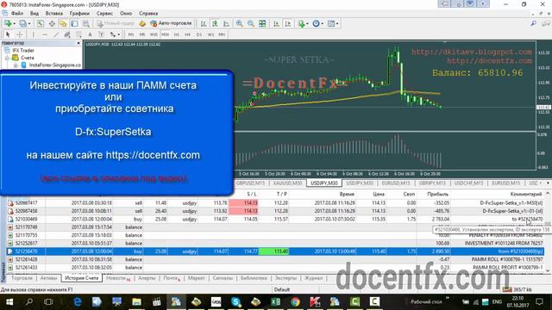Open the Файл menu

coord(17,14)
